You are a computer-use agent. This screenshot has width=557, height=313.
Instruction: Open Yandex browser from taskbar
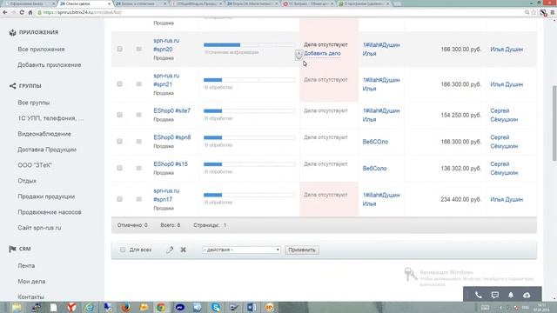pyautogui.click(x=71, y=307)
